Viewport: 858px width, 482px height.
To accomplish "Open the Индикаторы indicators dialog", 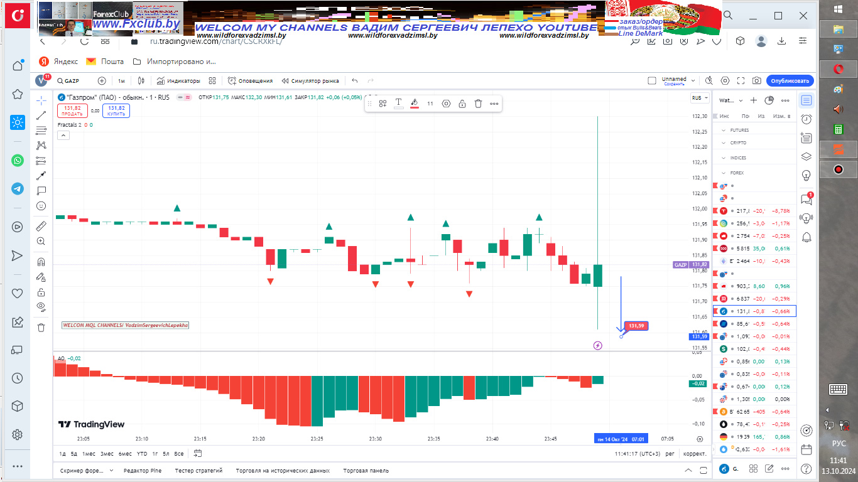I will [x=178, y=81].
